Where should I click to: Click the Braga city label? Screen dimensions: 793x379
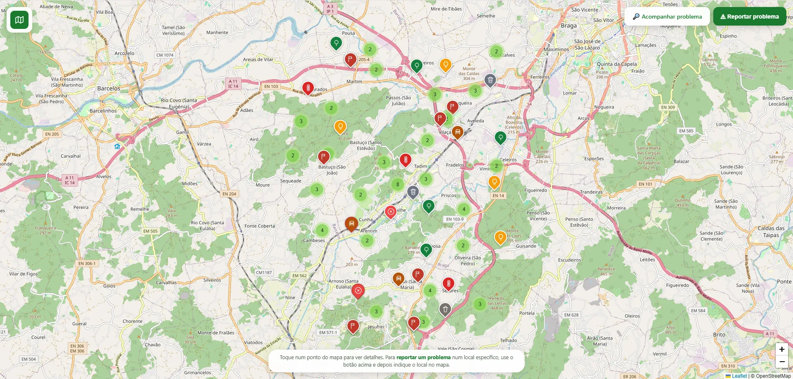tap(569, 26)
